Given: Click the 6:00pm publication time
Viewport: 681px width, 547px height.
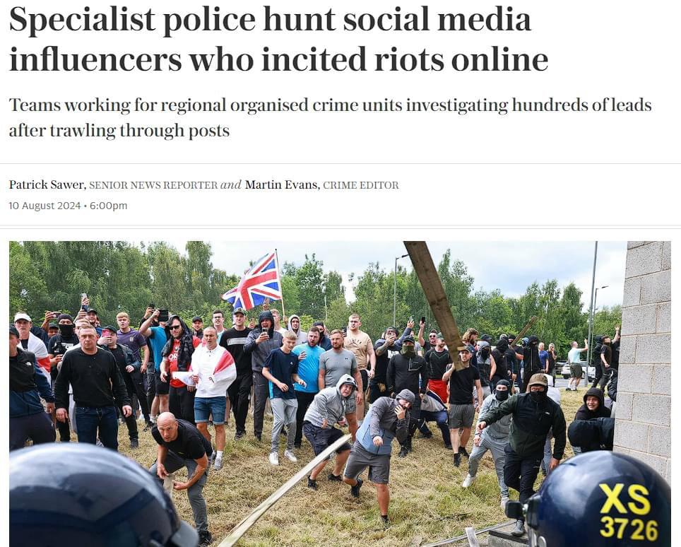Looking at the screenshot, I should 108,206.
